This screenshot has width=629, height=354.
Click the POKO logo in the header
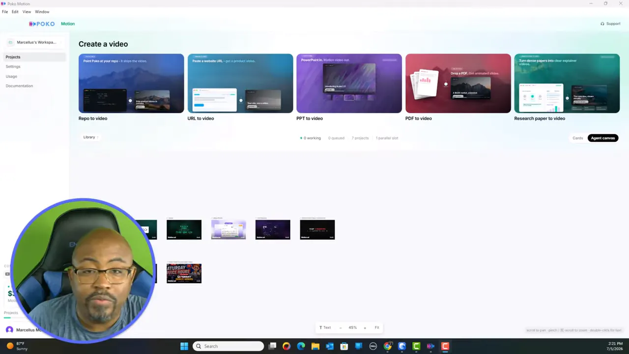[x=42, y=24]
